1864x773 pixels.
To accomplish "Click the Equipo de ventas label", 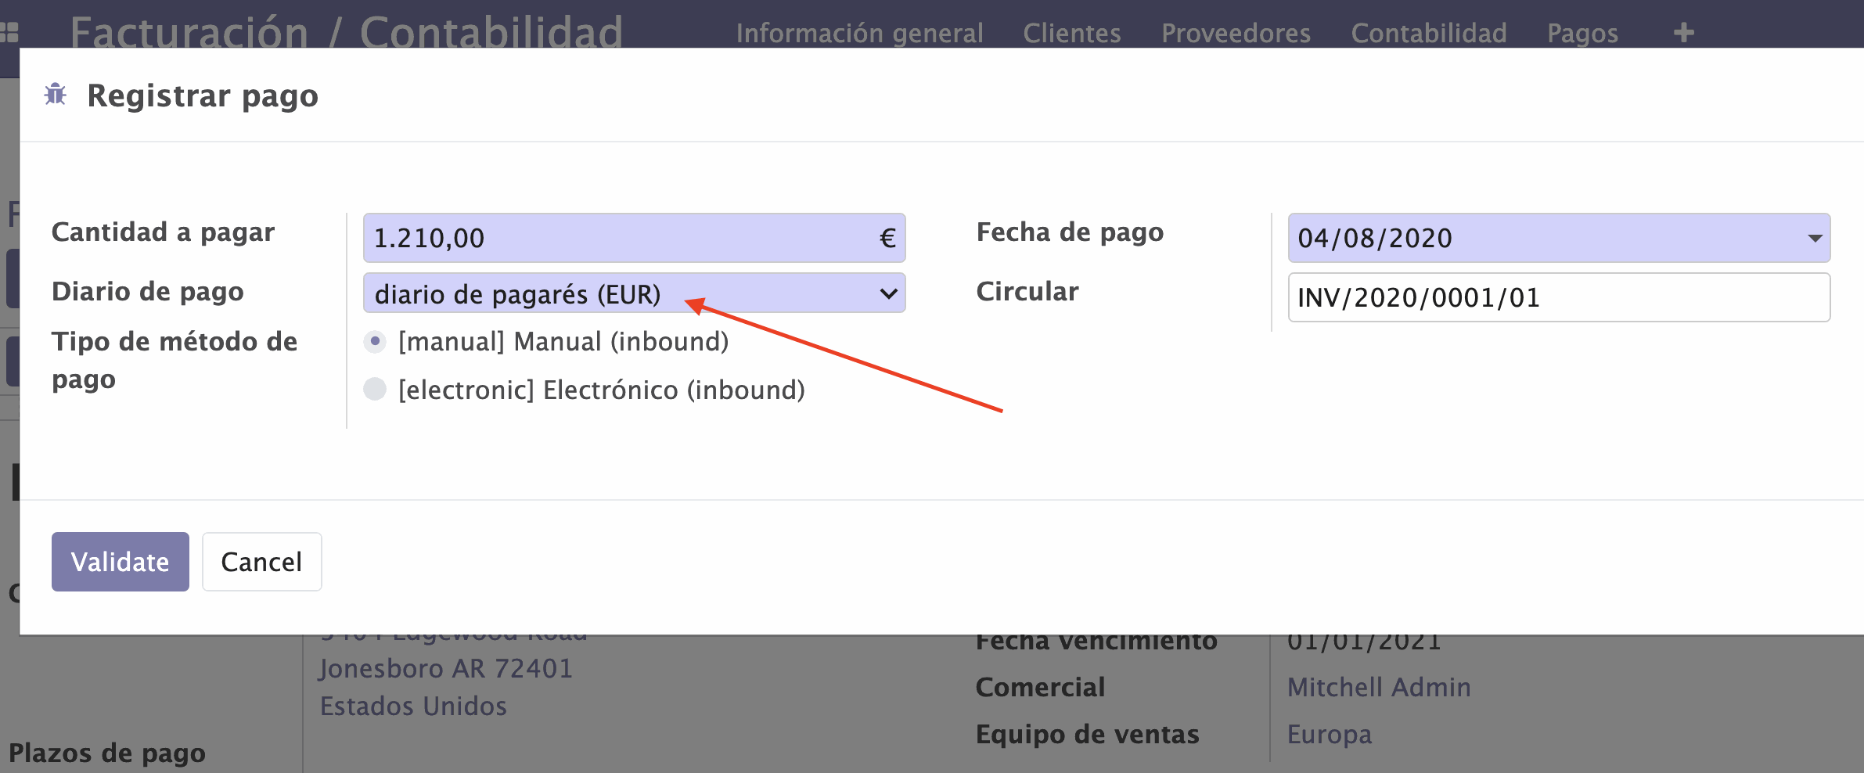I will click(x=1087, y=734).
